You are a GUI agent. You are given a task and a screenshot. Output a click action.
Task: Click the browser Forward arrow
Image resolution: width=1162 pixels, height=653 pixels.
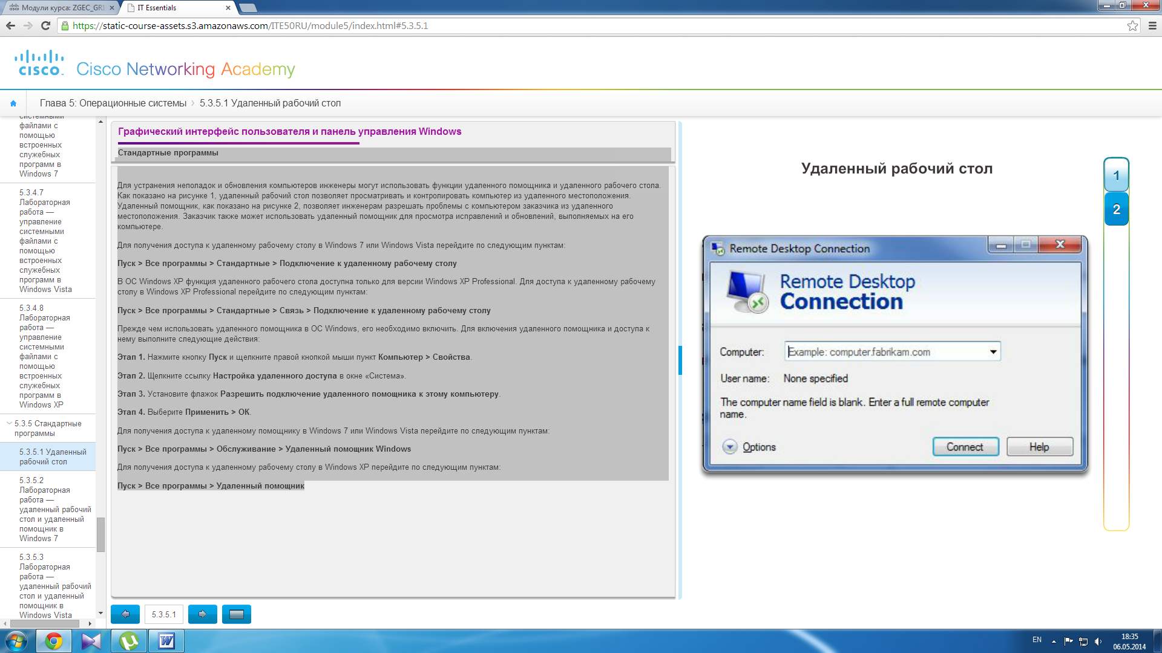pos(28,25)
